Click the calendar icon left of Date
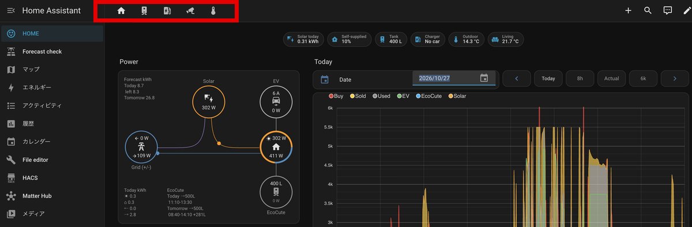Image resolution: width=692 pixels, height=227 pixels. 325,80
